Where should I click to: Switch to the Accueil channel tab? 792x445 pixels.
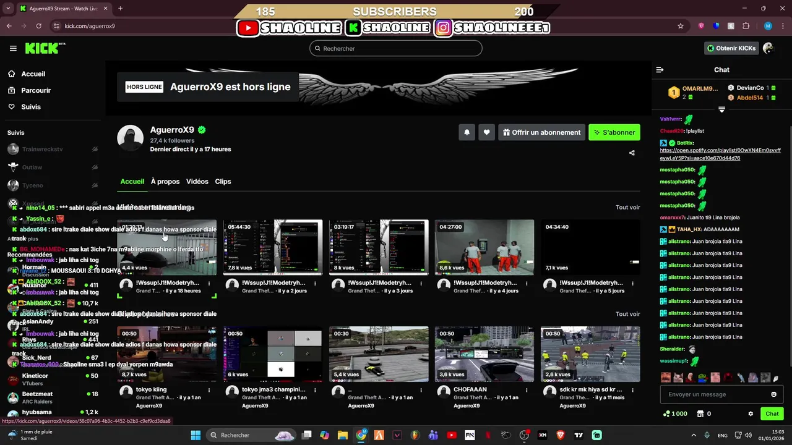[132, 182]
